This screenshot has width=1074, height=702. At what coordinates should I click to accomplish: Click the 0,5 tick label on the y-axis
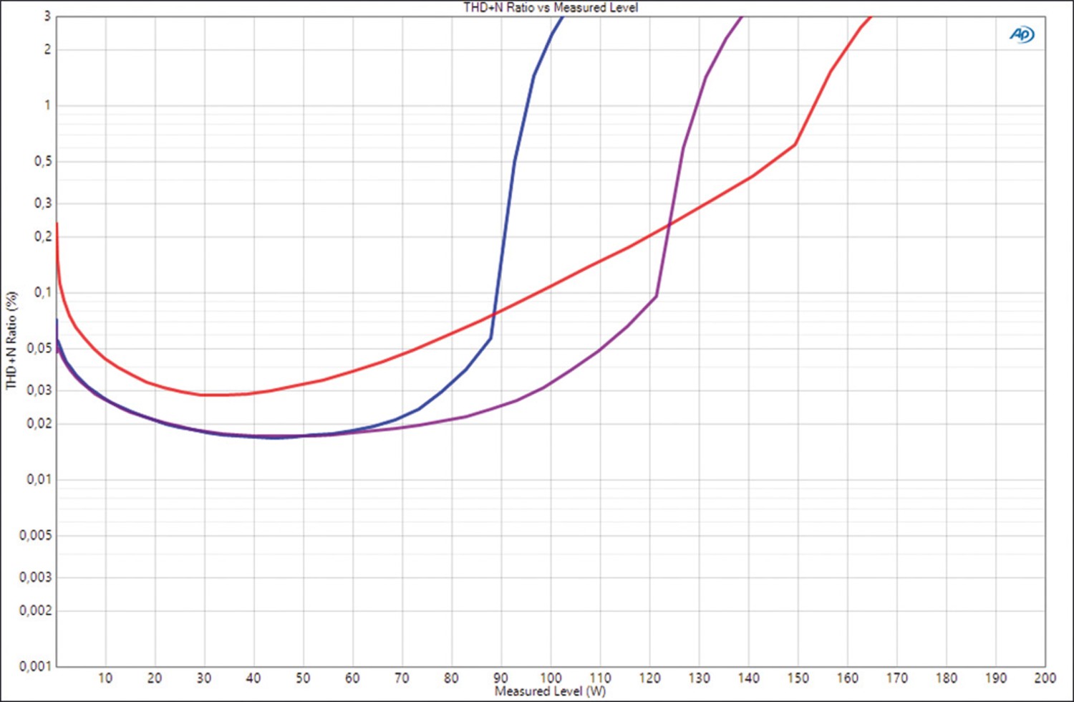(x=42, y=162)
